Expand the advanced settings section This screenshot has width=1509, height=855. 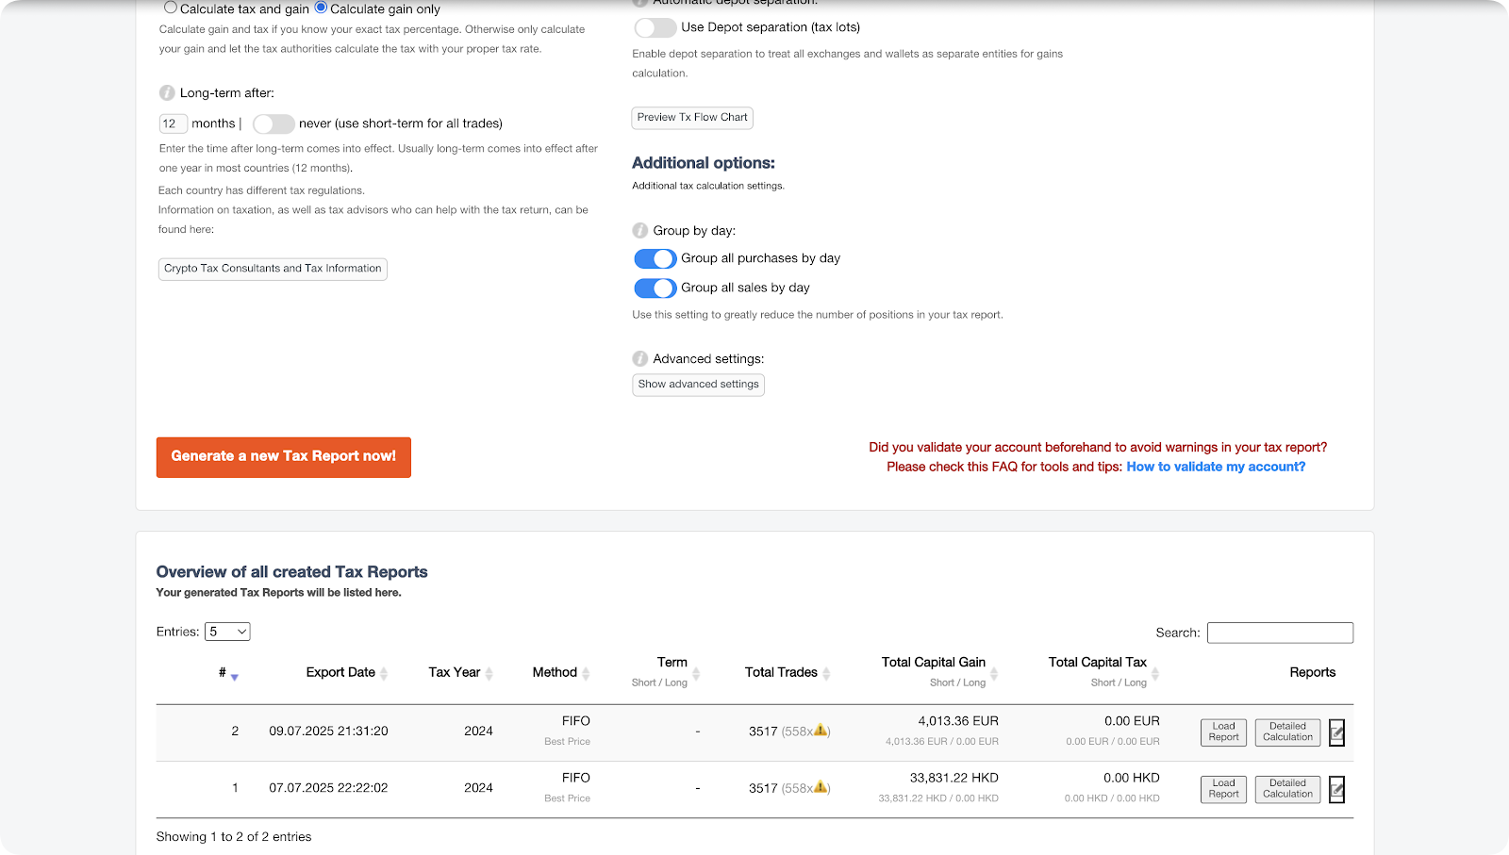[698, 385]
